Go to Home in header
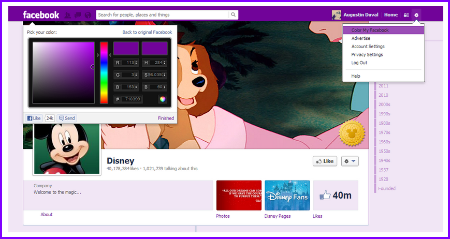Image resolution: width=450 pixels, height=239 pixels. pos(391,15)
